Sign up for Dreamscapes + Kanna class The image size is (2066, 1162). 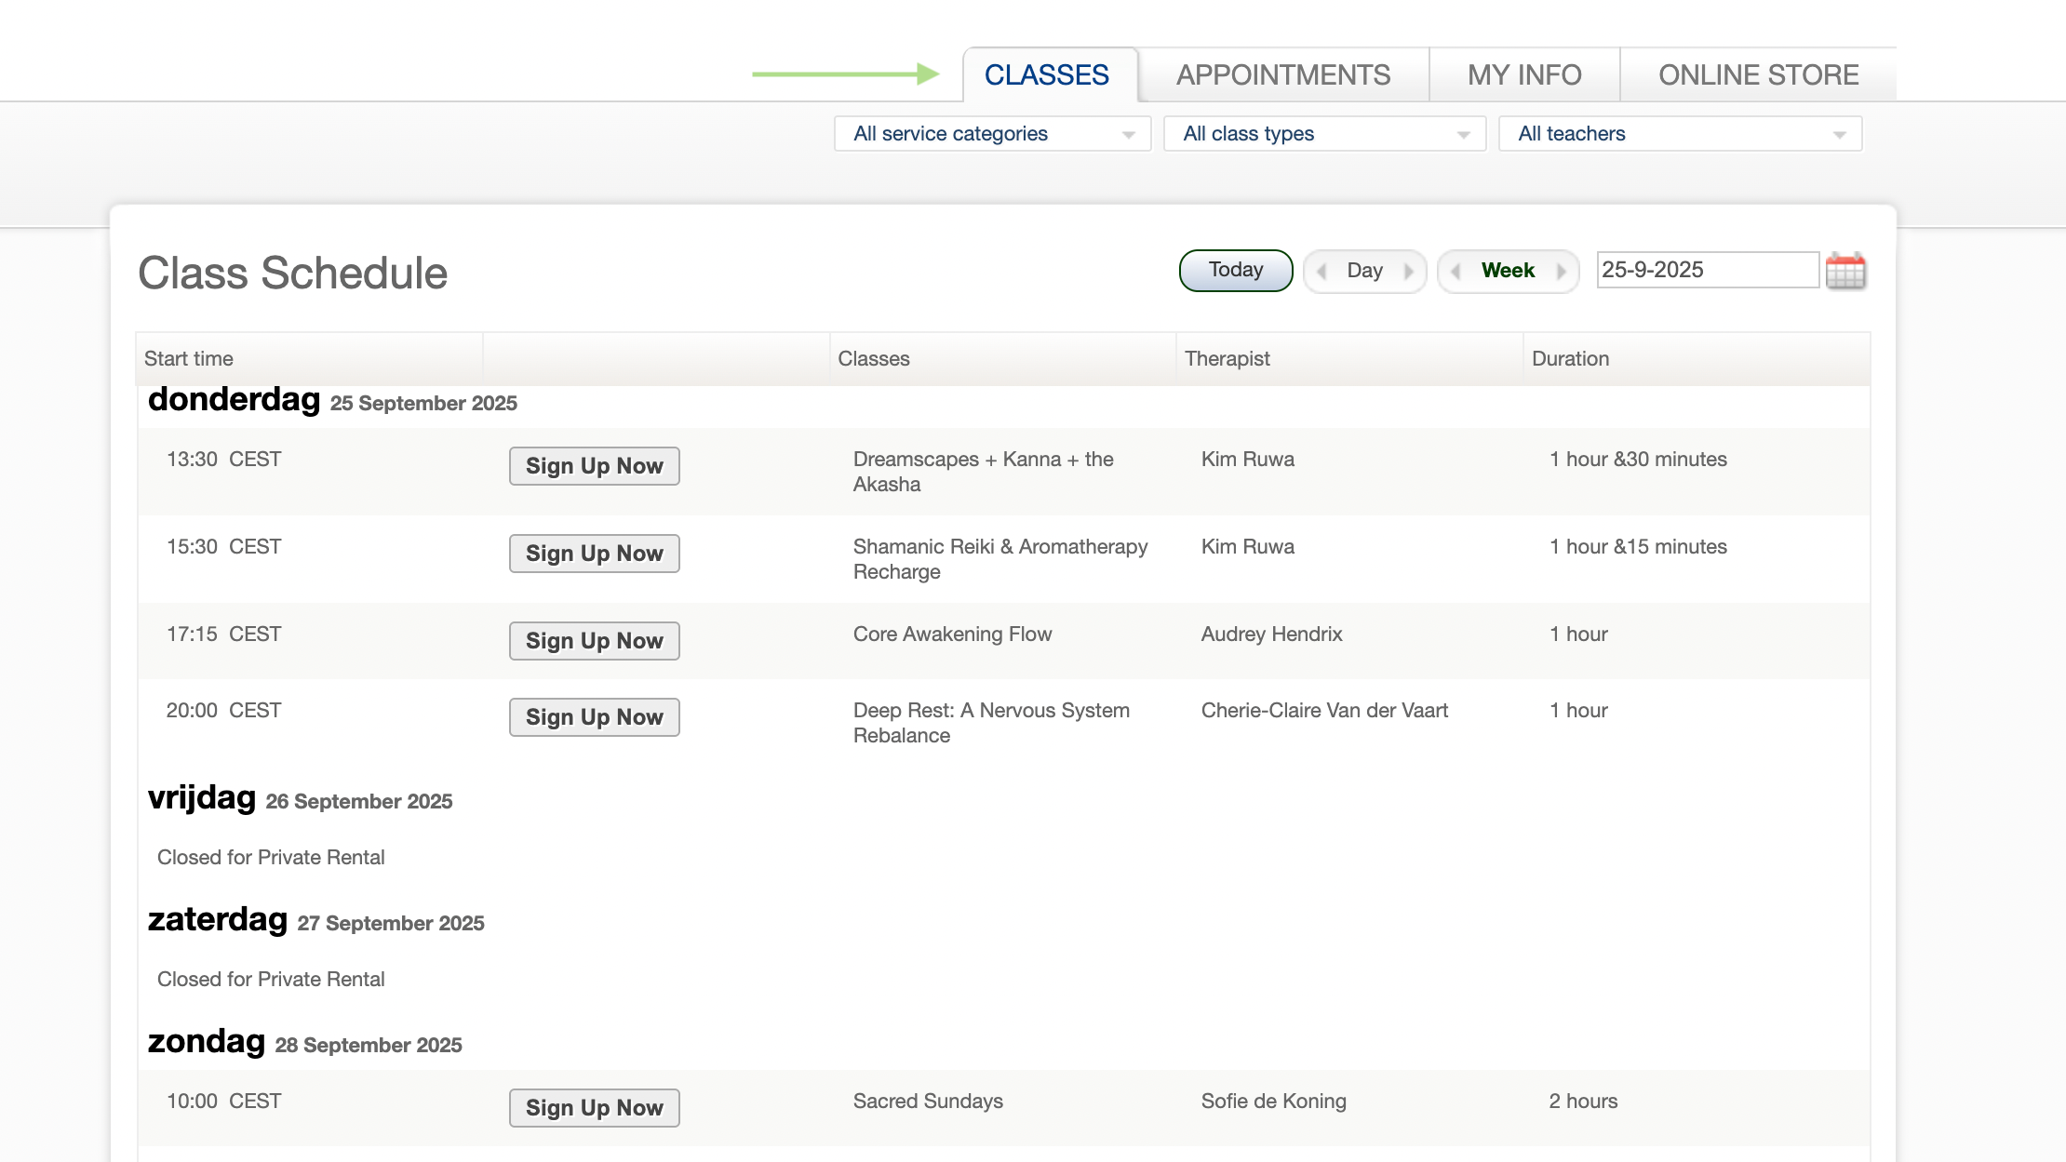click(x=594, y=466)
